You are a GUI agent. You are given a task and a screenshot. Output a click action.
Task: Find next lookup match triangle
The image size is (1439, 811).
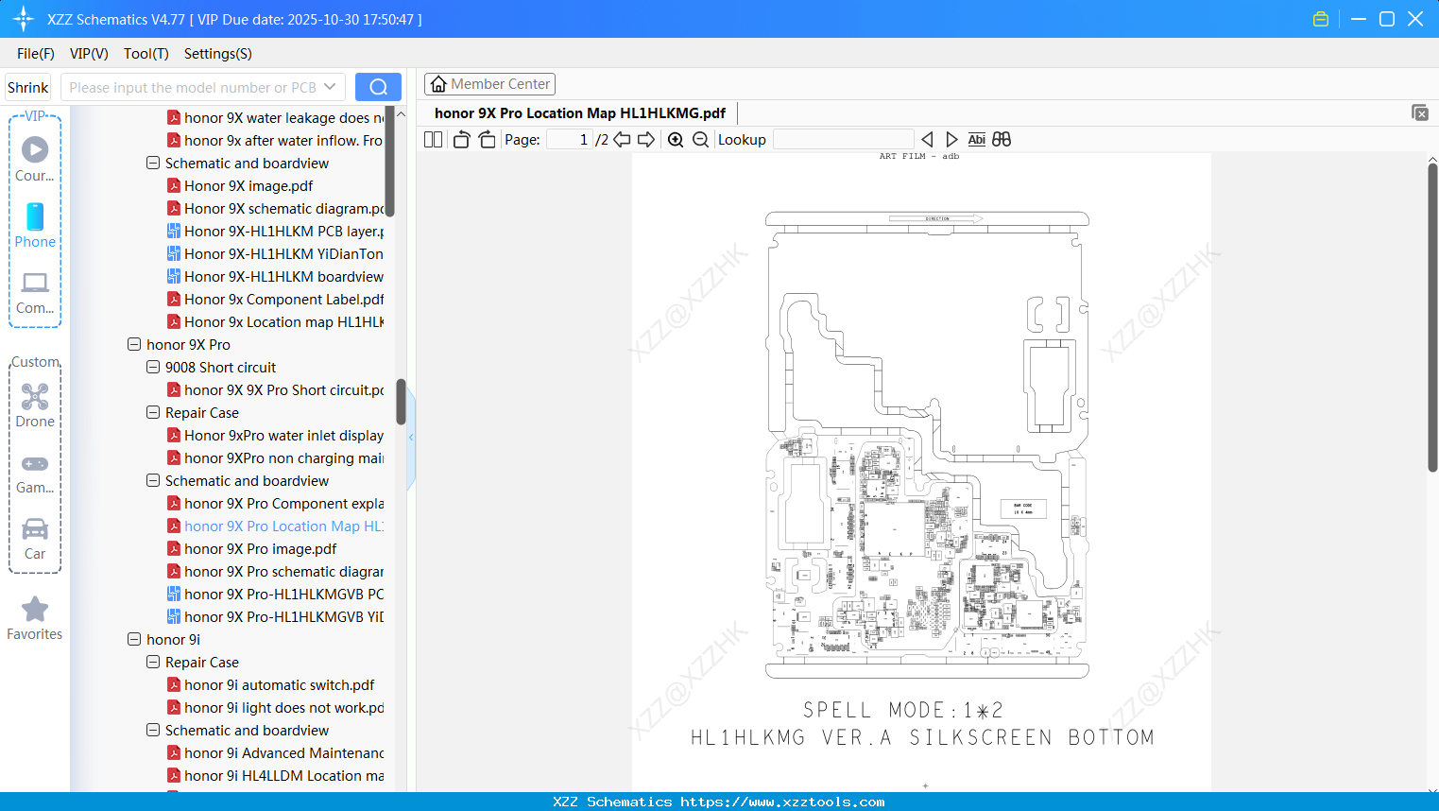pyautogui.click(x=951, y=140)
